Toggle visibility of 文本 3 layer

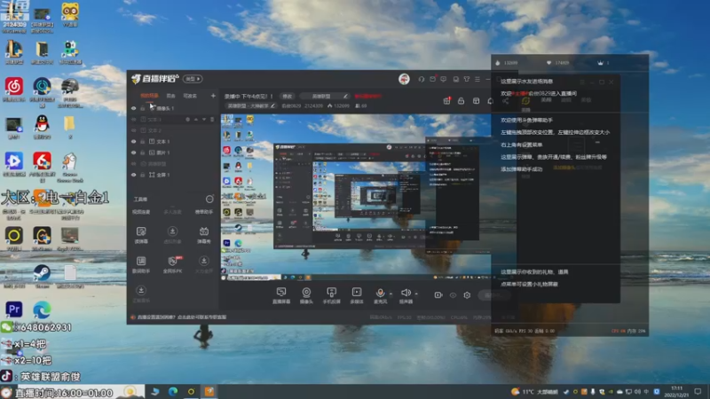pyautogui.click(x=134, y=120)
